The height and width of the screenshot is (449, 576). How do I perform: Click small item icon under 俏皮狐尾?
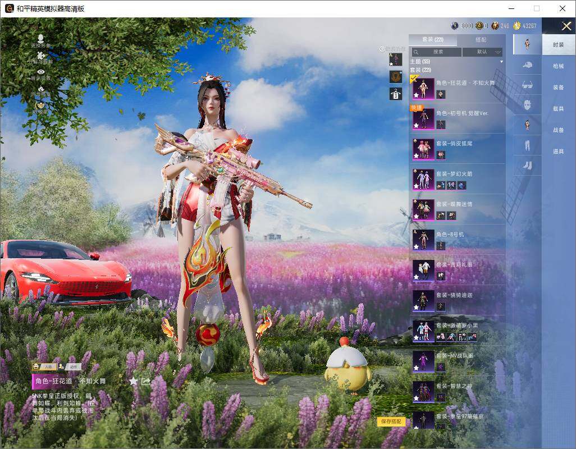click(x=441, y=155)
